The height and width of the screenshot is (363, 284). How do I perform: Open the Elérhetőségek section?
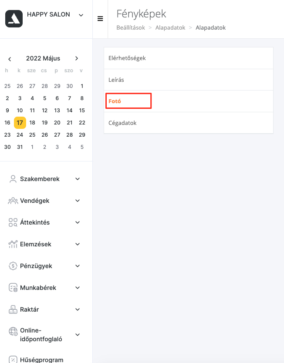tap(188, 58)
